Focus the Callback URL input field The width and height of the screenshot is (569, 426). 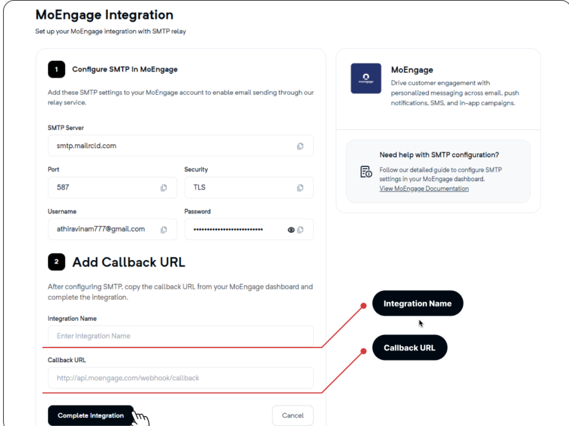pyautogui.click(x=180, y=378)
